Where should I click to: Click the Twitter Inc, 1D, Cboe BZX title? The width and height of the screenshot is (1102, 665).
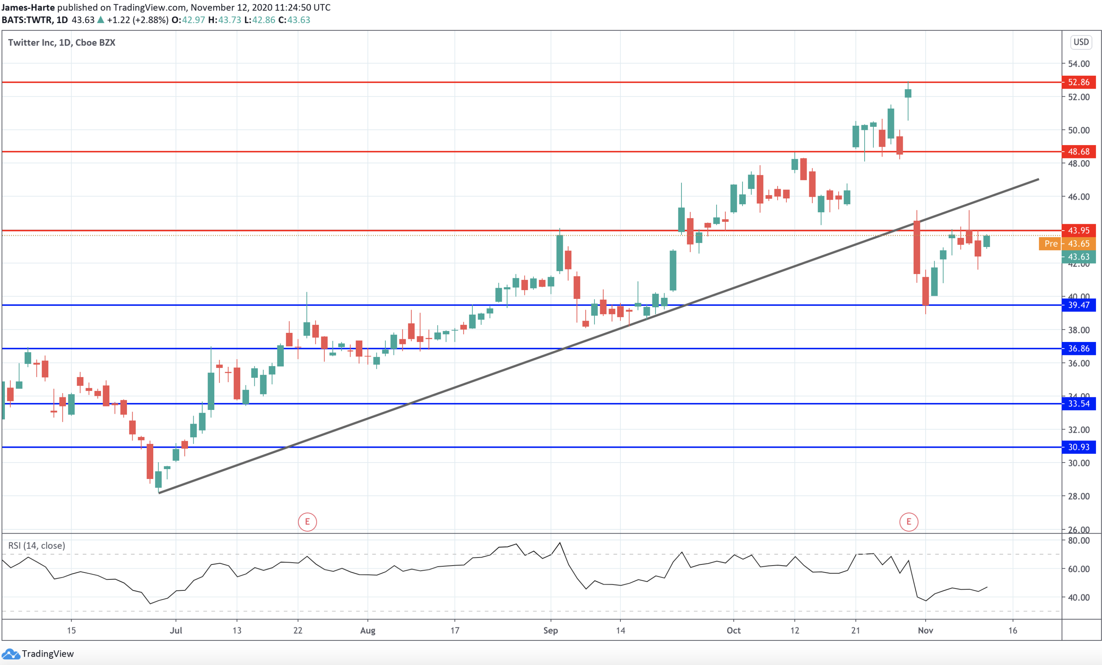point(62,42)
